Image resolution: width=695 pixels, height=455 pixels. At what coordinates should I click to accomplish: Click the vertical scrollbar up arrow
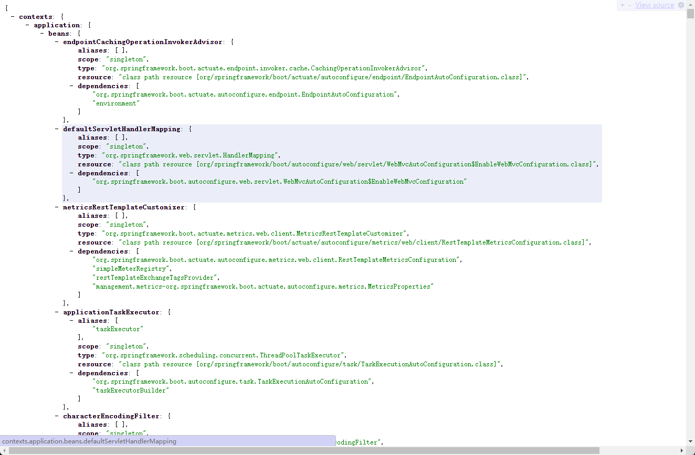690,4
